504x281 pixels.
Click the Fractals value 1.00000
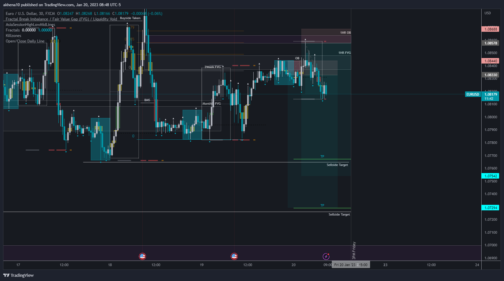coord(45,30)
